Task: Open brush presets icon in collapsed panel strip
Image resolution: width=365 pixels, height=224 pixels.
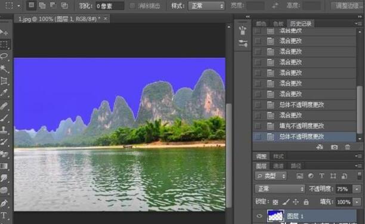Action: (x=243, y=43)
